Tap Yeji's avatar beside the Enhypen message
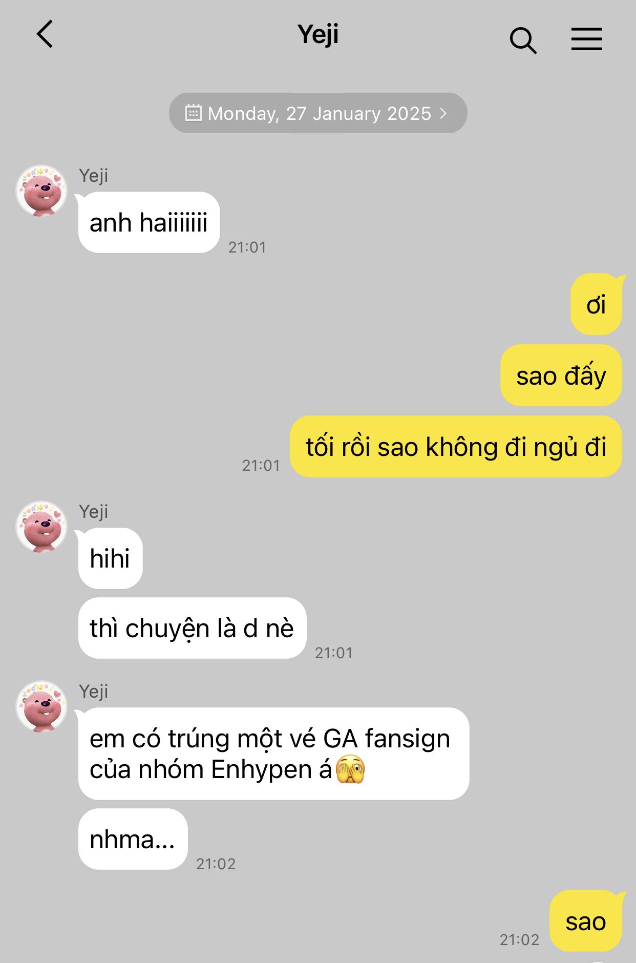This screenshot has height=963, width=636. [x=41, y=706]
